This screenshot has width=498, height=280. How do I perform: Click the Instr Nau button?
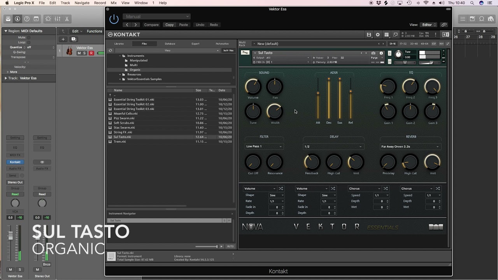(x=228, y=50)
